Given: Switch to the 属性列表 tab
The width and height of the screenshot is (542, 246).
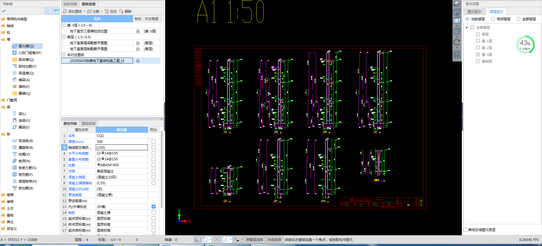Looking at the screenshot, I should (70, 123).
